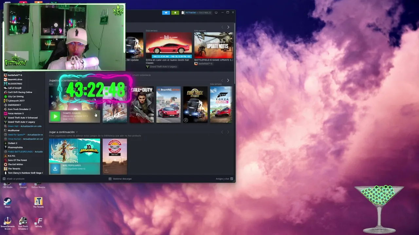
Task: Open Euro Truck Simulator game cover
Action: 195,104
